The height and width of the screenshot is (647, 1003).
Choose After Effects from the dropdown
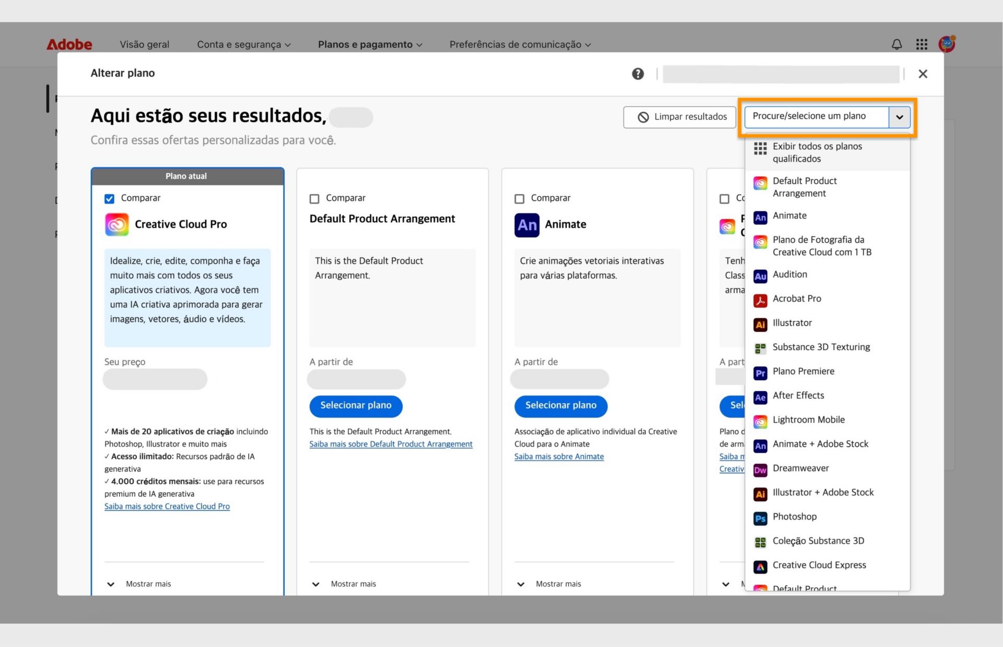(x=798, y=396)
